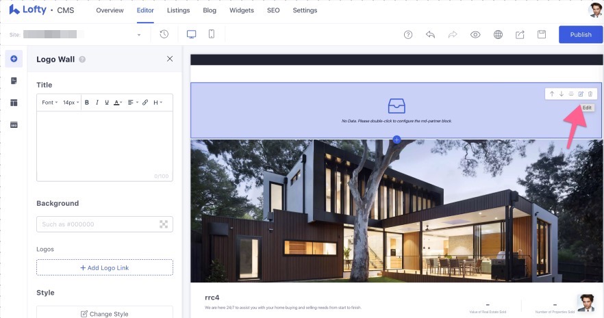
Task: Move the block up with the arrow icon
Action: [x=552, y=94]
